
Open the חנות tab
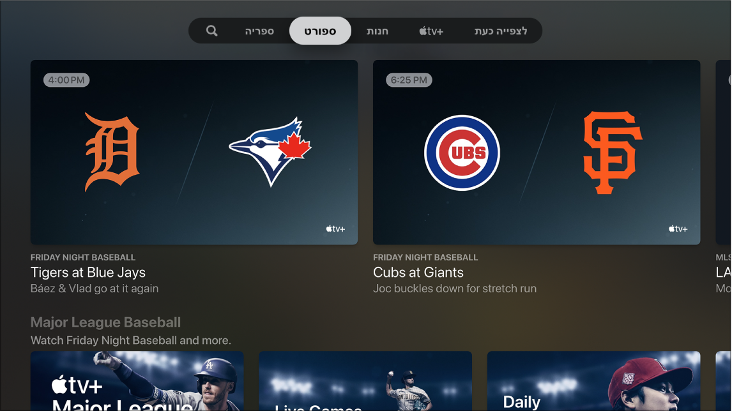[377, 31]
